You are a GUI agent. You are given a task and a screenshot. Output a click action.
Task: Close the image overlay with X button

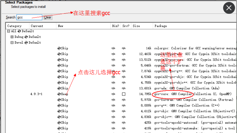pyautogui.click(x=229, y=8)
